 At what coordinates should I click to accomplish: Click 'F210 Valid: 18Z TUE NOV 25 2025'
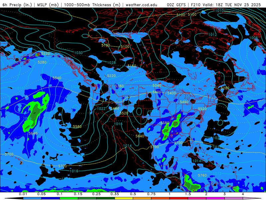click(226, 5)
